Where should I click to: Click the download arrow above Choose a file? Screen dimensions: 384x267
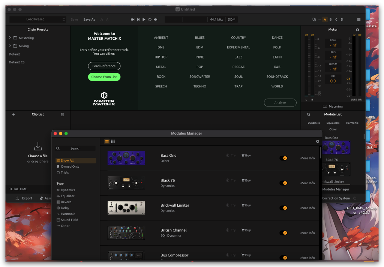(x=38, y=146)
